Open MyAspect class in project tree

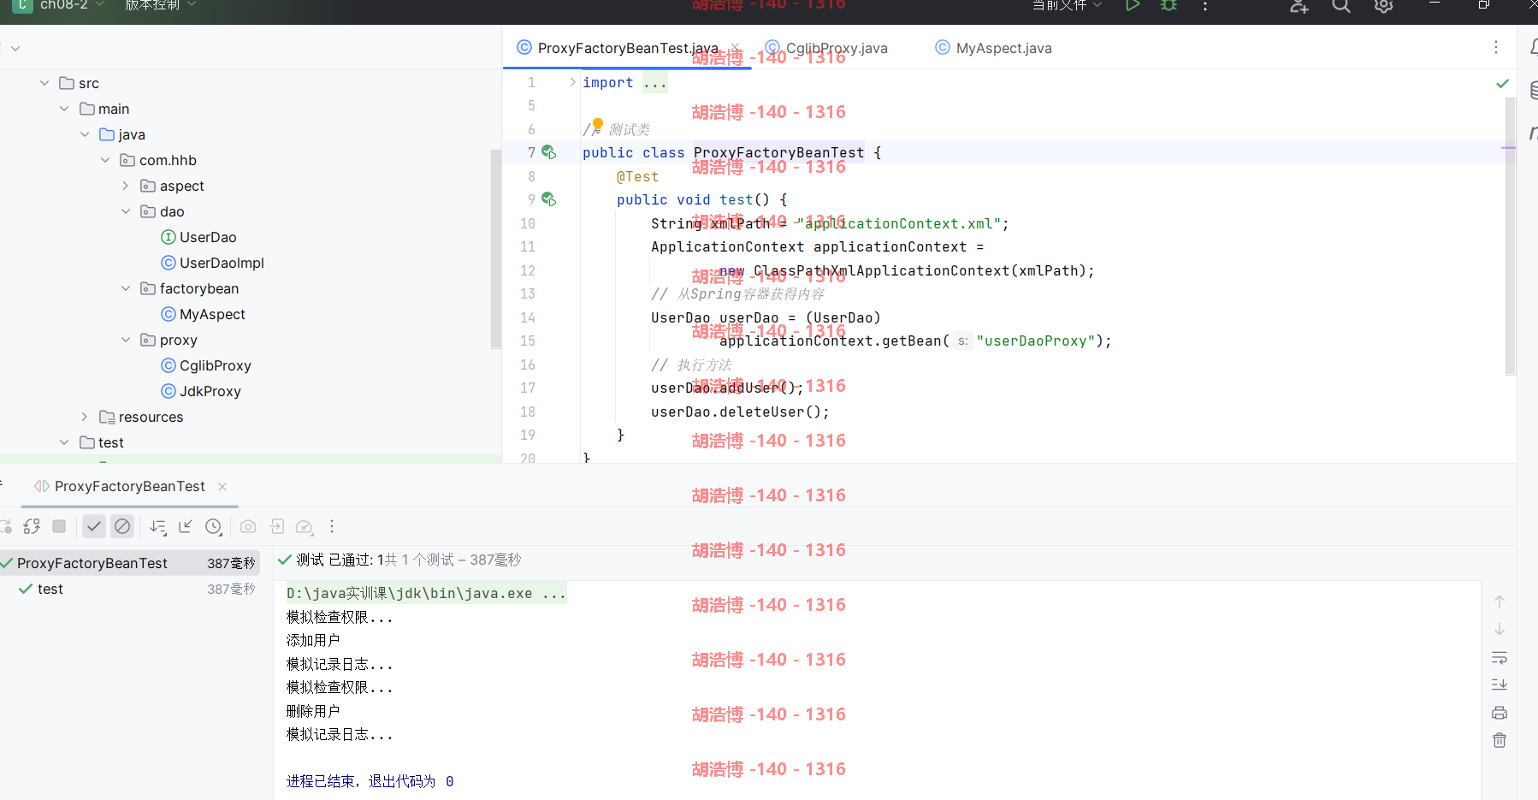pos(203,314)
